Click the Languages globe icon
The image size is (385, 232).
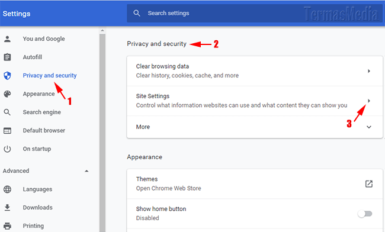pos(7,189)
